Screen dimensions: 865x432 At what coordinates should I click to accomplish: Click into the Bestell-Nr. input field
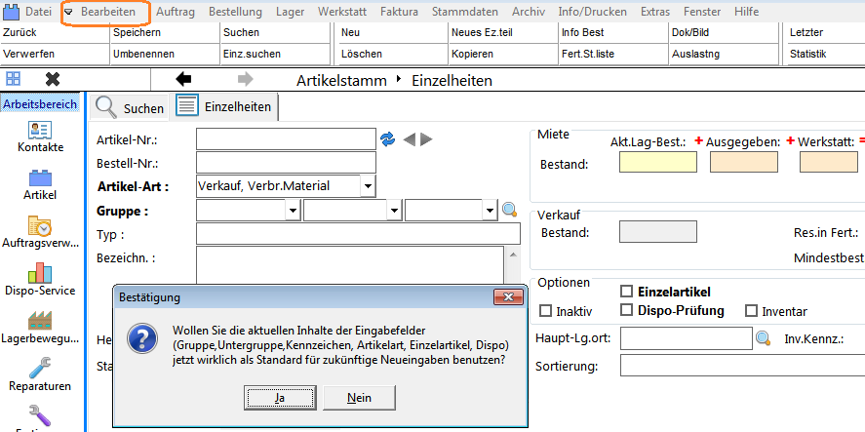(286, 162)
